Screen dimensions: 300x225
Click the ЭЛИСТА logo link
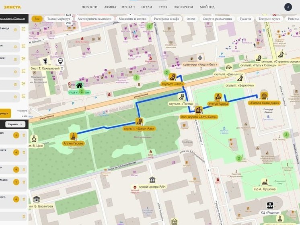click(12, 7)
